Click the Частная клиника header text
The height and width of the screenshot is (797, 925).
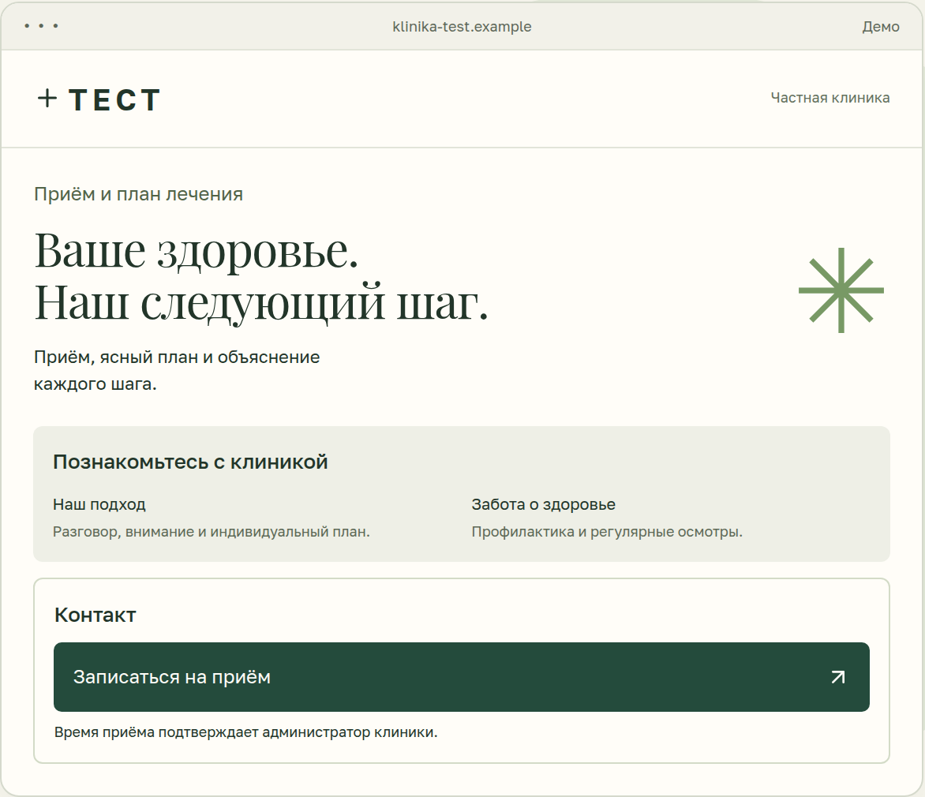(830, 98)
